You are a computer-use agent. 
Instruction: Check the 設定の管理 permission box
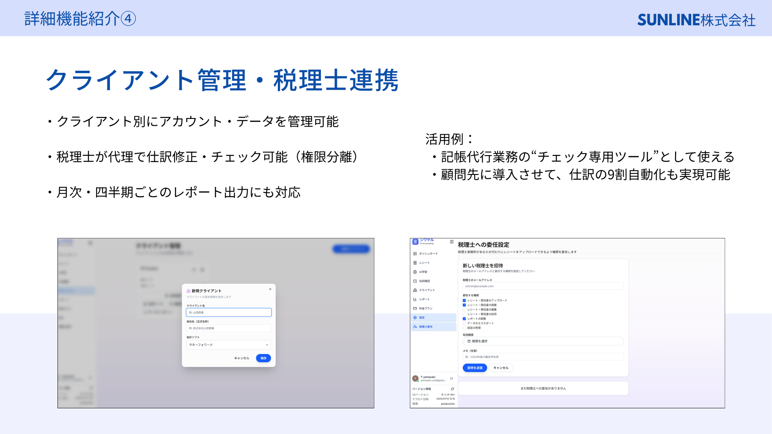pos(464,328)
